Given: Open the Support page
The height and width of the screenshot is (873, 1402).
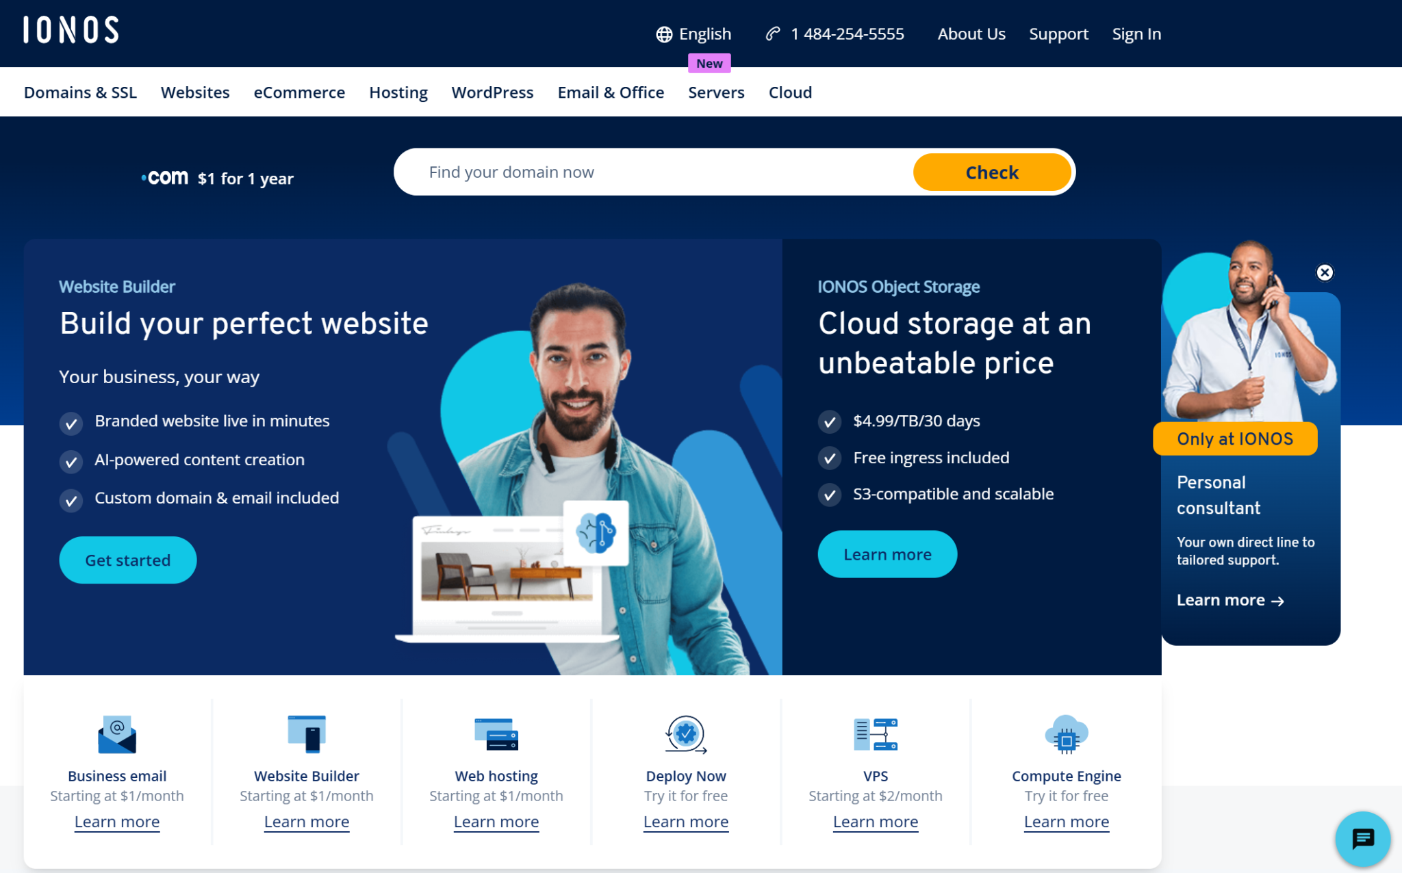Looking at the screenshot, I should tap(1058, 34).
